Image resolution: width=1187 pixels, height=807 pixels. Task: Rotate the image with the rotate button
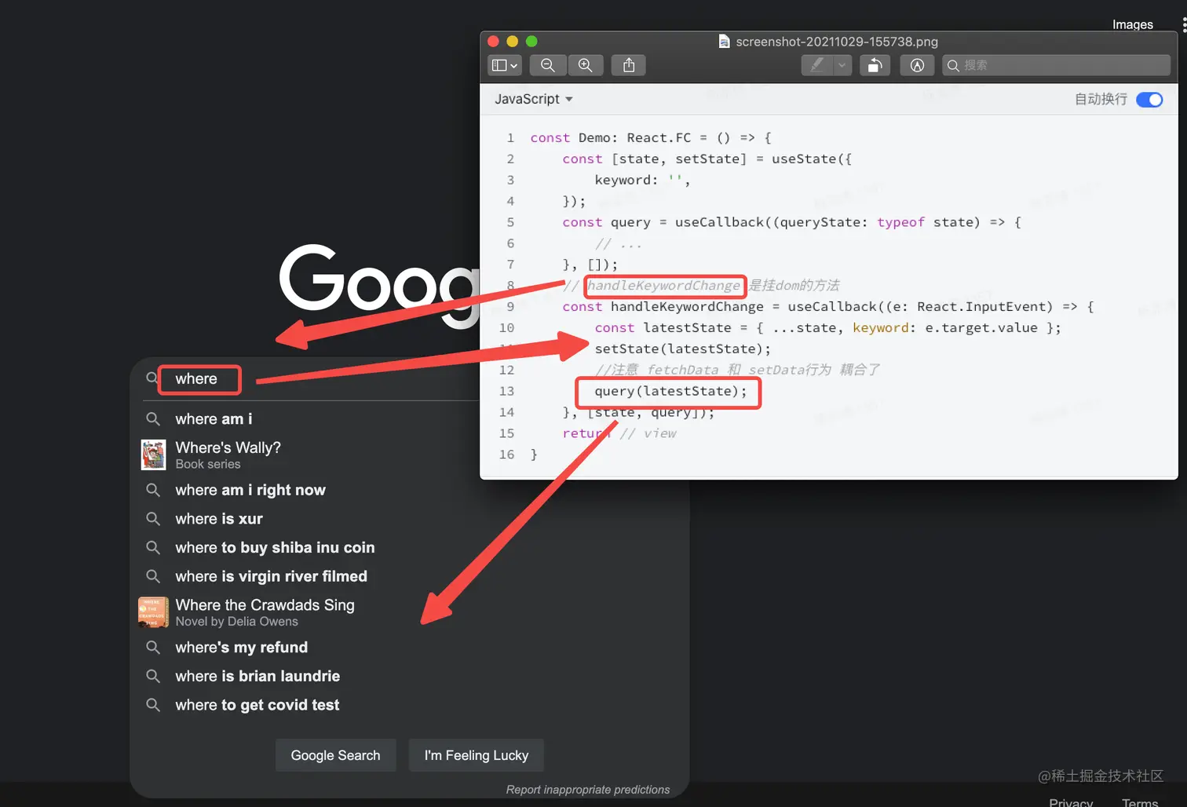(875, 65)
